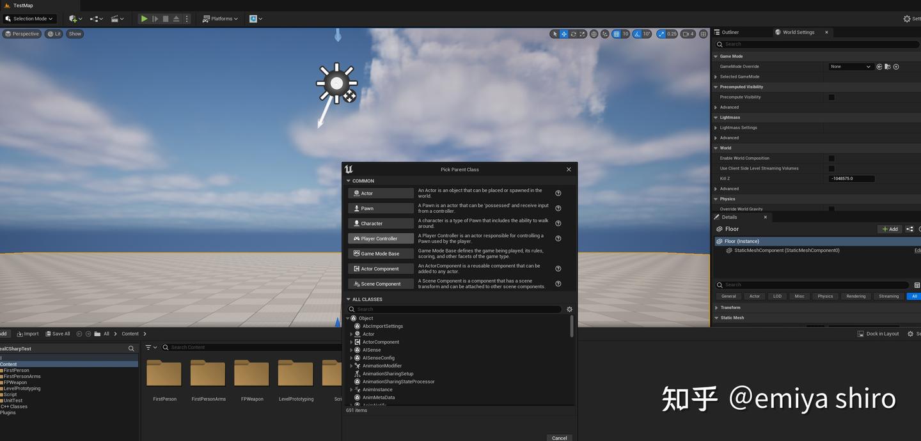
Task: Open the Platforms dropdown
Action: point(220,19)
